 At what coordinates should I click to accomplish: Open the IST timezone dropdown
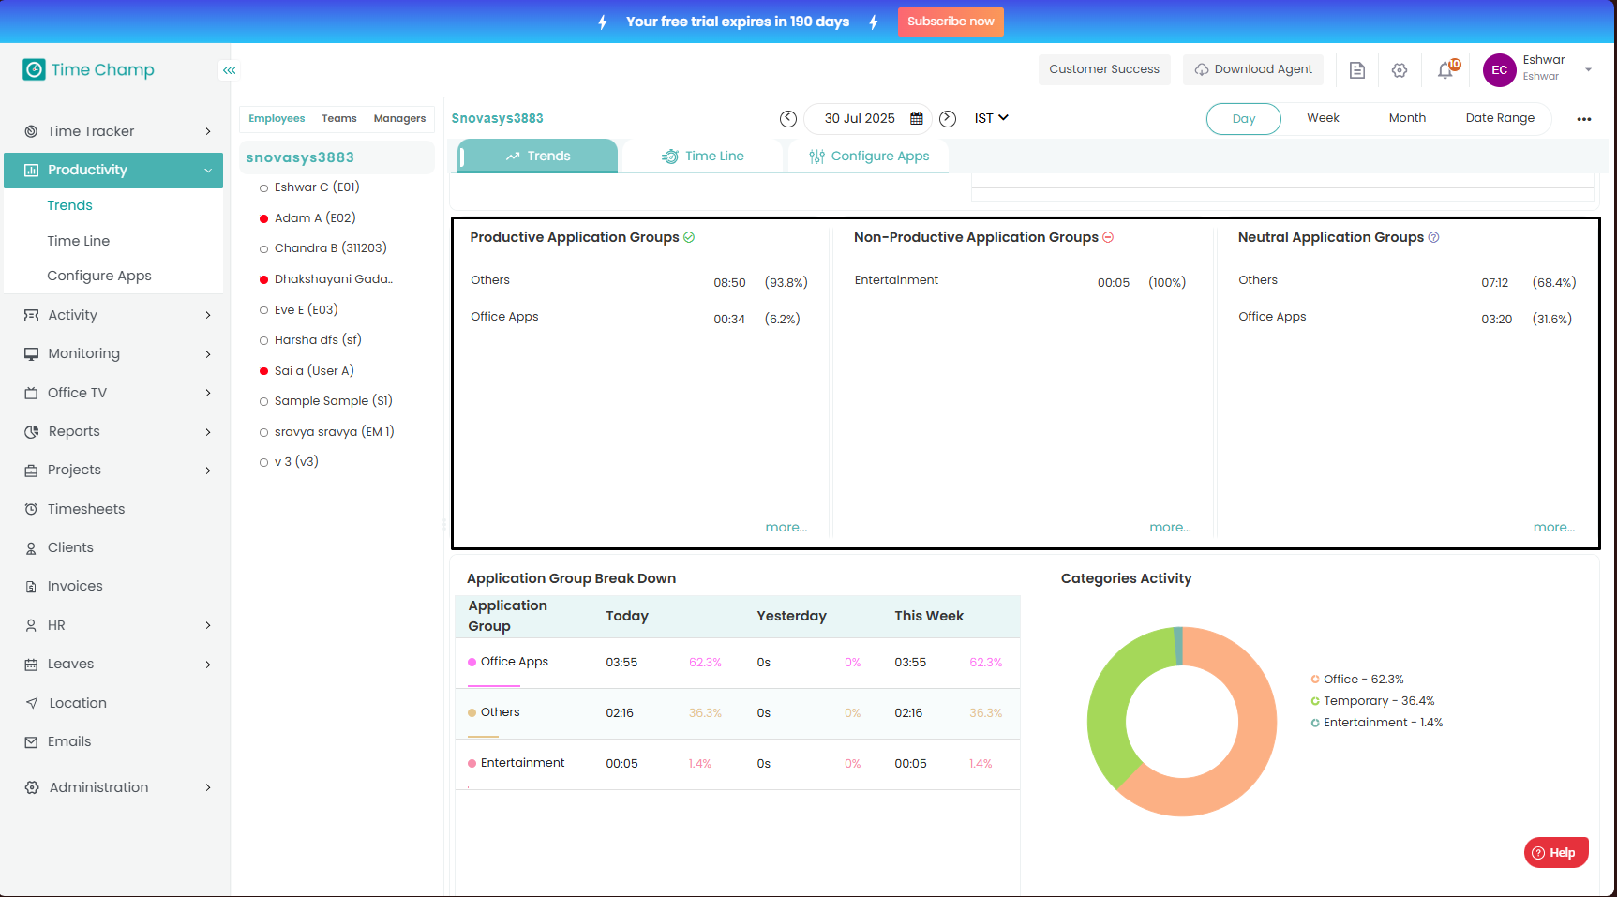(991, 118)
